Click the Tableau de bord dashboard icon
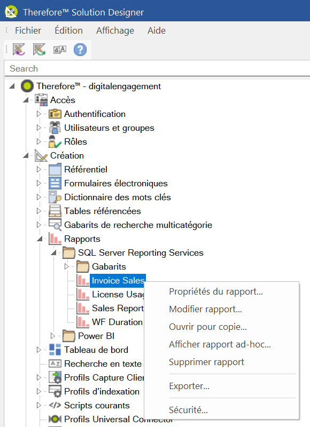This screenshot has width=310, height=427. (x=55, y=350)
